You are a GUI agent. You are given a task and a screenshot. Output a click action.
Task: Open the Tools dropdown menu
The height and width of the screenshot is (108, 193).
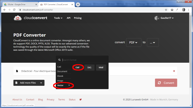coord(58,18)
